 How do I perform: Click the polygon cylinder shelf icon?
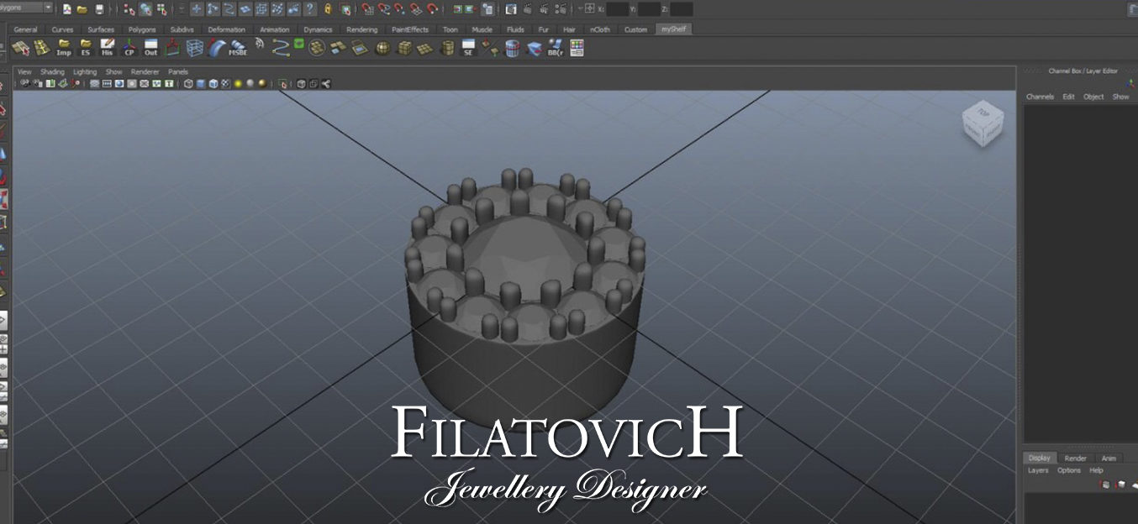(447, 48)
